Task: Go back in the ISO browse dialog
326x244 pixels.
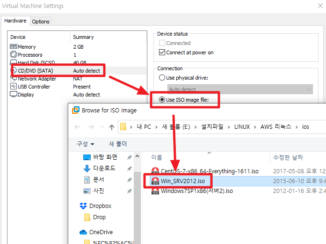Action: pyautogui.click(x=77, y=127)
